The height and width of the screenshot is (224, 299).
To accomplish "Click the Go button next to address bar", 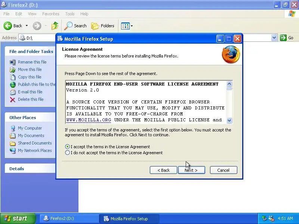I will coord(287,38).
